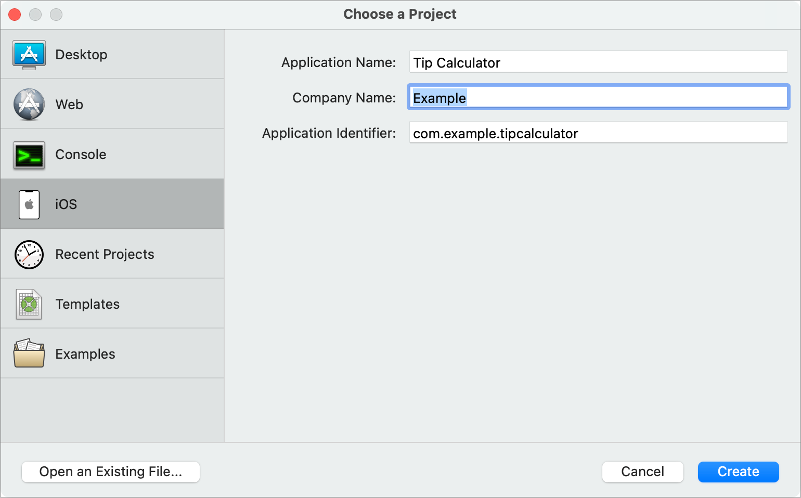Open the Recent Projects section
Screen dimensions: 801x498
point(105,254)
